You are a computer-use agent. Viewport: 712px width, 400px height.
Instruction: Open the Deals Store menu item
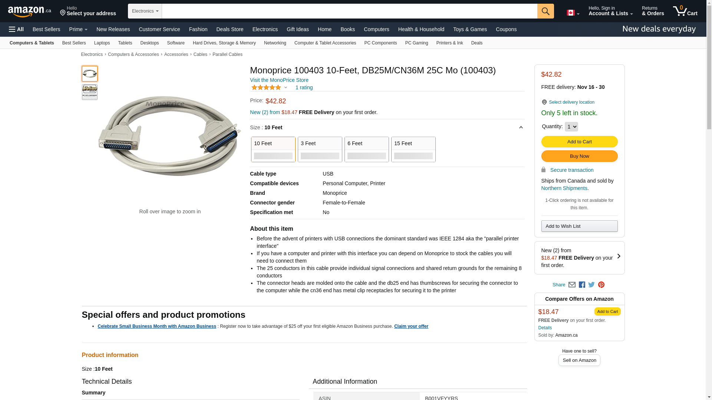tap(230, 29)
